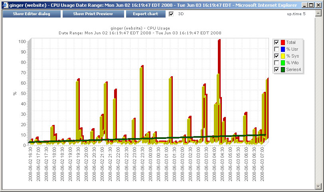Click the '2008-06-03 04:00' axis label

(214, 164)
